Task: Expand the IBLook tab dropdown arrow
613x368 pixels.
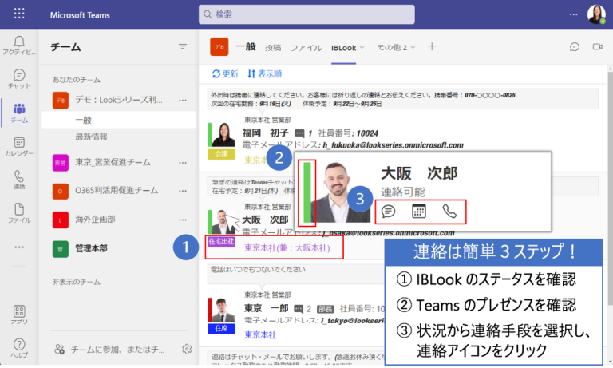Action: (362, 47)
